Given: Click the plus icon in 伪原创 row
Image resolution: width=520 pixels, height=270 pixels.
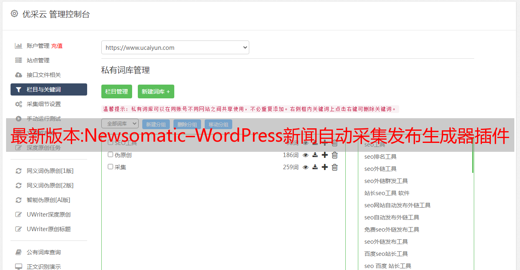Looking at the screenshot, I should click(x=325, y=155).
